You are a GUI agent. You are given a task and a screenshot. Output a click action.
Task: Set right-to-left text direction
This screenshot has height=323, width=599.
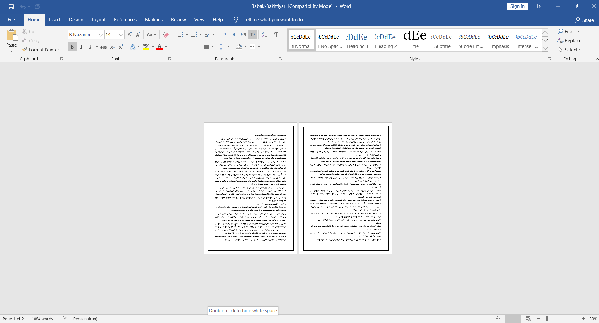(x=253, y=34)
